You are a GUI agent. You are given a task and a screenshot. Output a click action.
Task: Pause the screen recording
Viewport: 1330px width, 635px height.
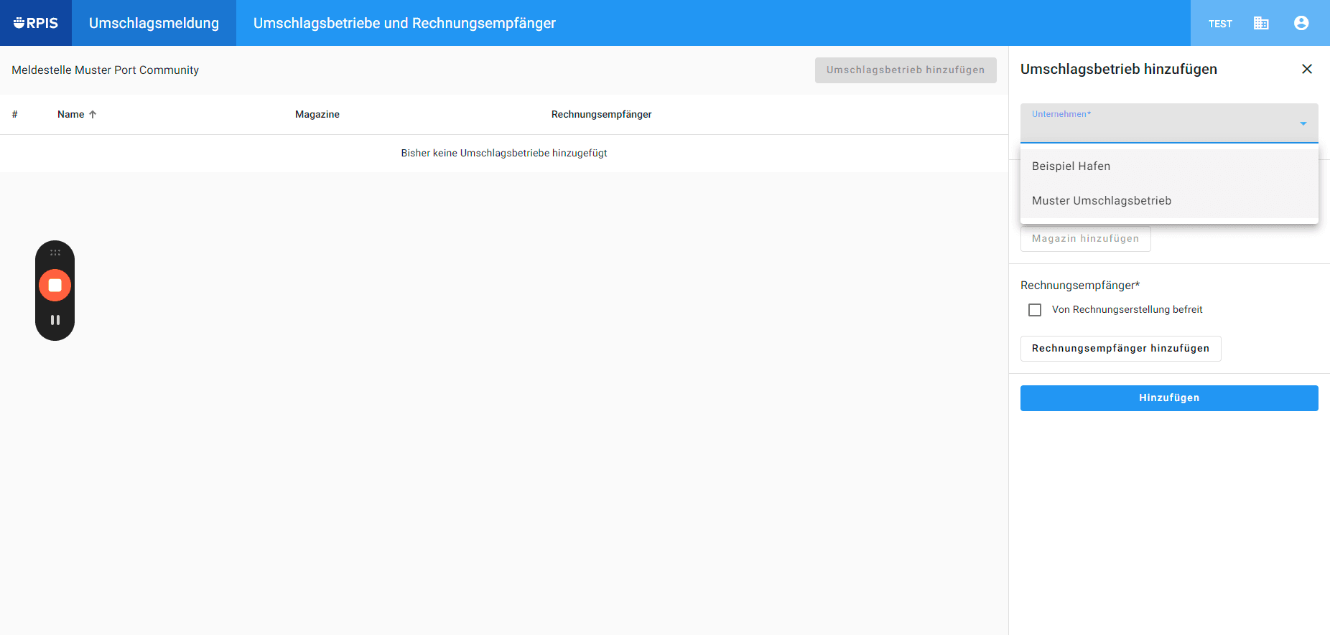(x=55, y=320)
